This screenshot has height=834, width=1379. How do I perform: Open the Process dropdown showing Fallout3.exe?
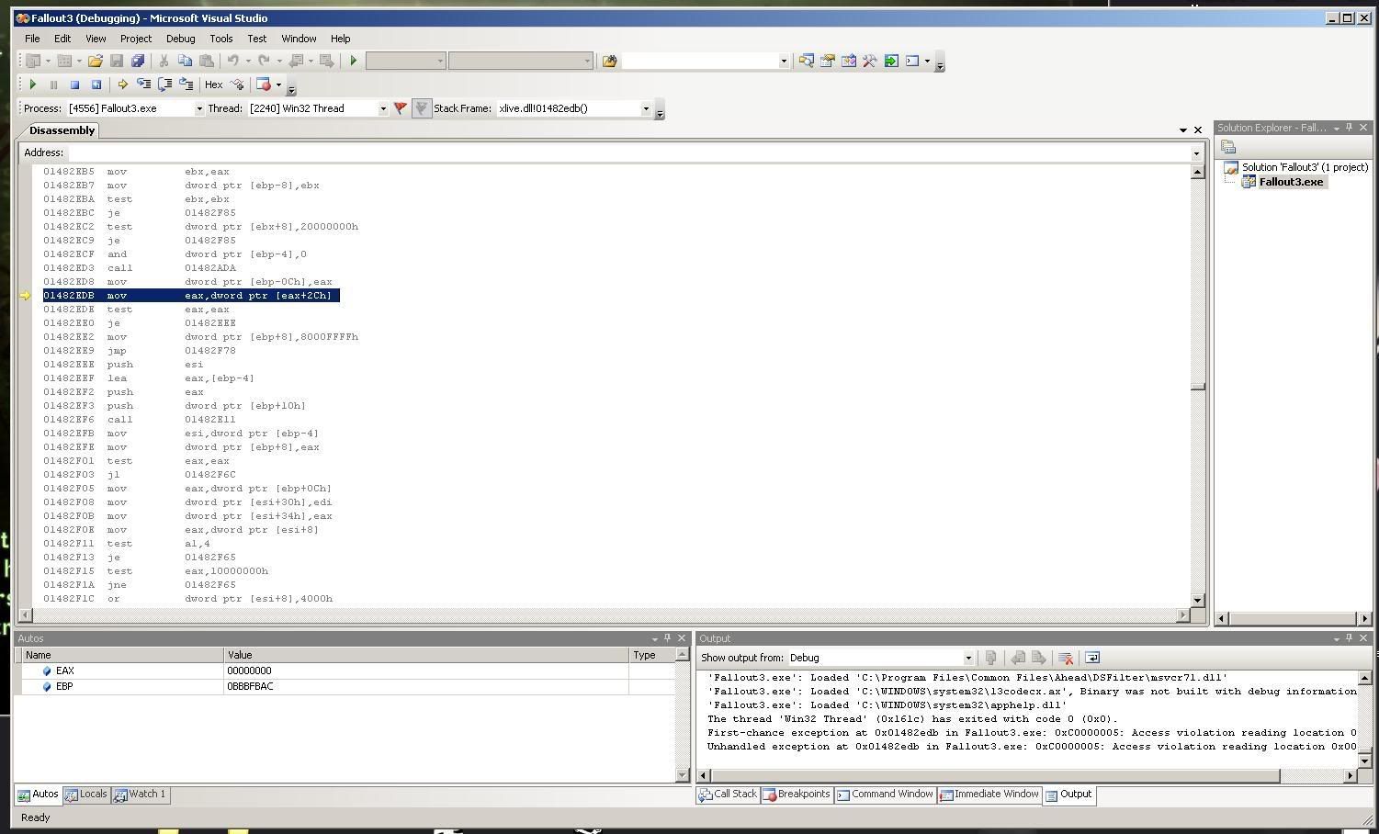click(x=199, y=108)
